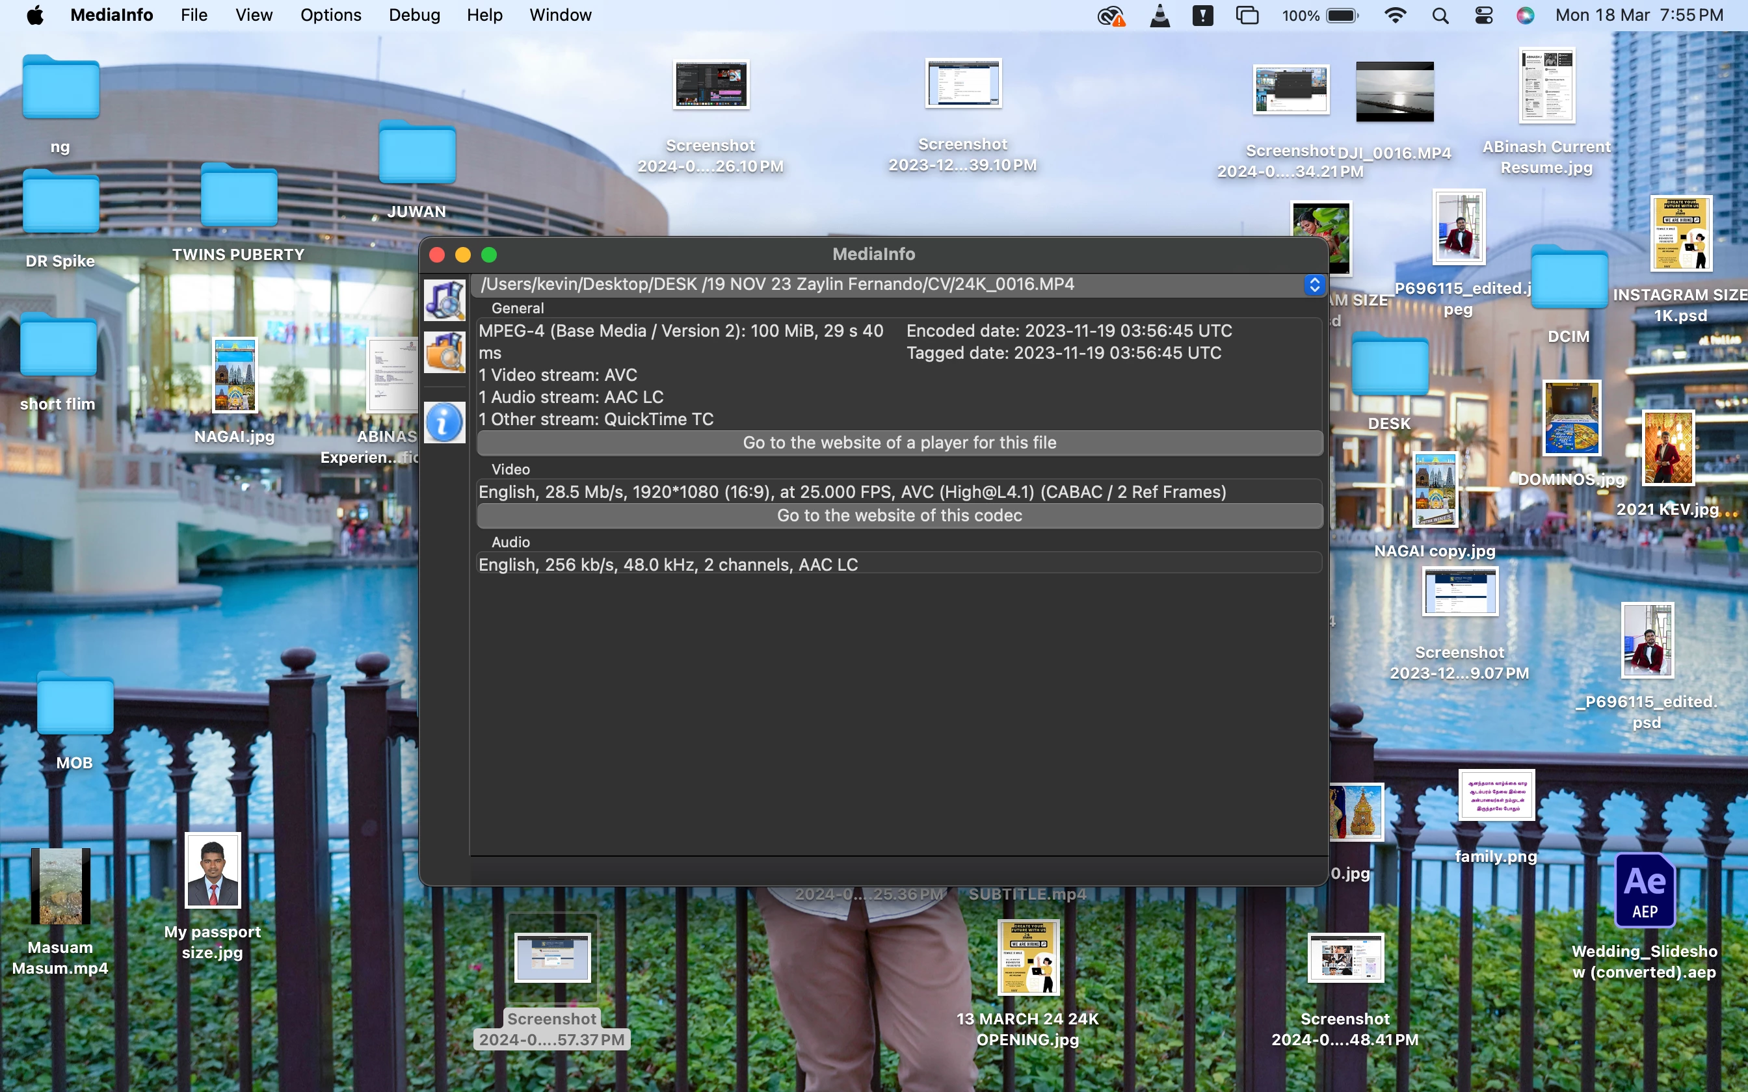Open the MediaInfo application menu
Image resolution: width=1748 pixels, height=1092 pixels.
[111, 15]
